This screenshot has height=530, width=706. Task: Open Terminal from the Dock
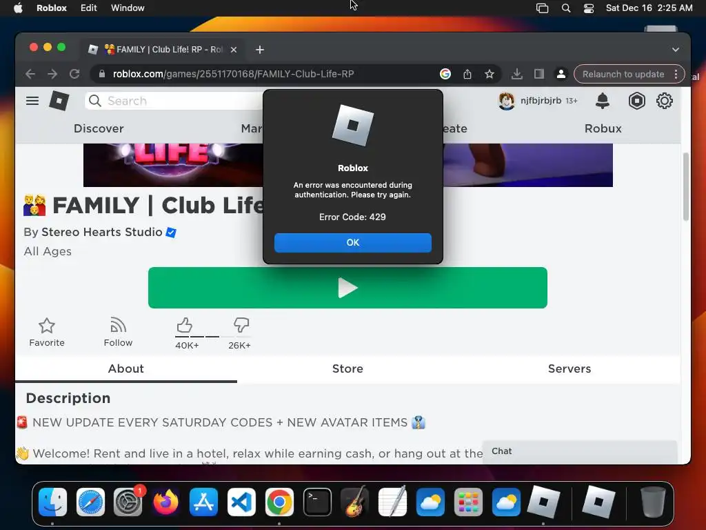(x=317, y=502)
